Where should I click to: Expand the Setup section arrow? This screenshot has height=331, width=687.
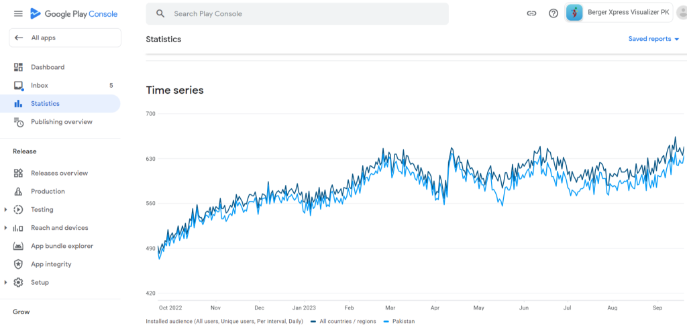click(x=6, y=283)
